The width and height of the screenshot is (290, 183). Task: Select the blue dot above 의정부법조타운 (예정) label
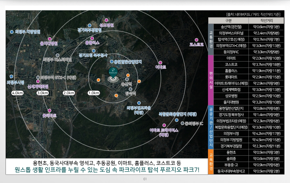(x=139, y=103)
